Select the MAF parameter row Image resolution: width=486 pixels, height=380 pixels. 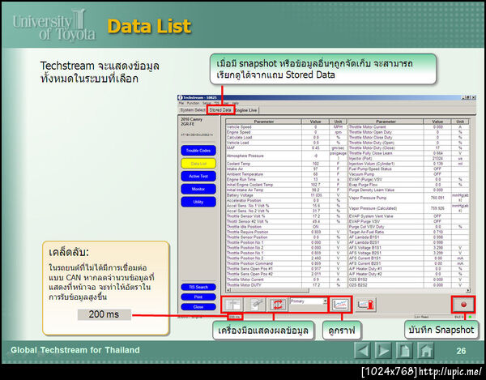pos(286,147)
